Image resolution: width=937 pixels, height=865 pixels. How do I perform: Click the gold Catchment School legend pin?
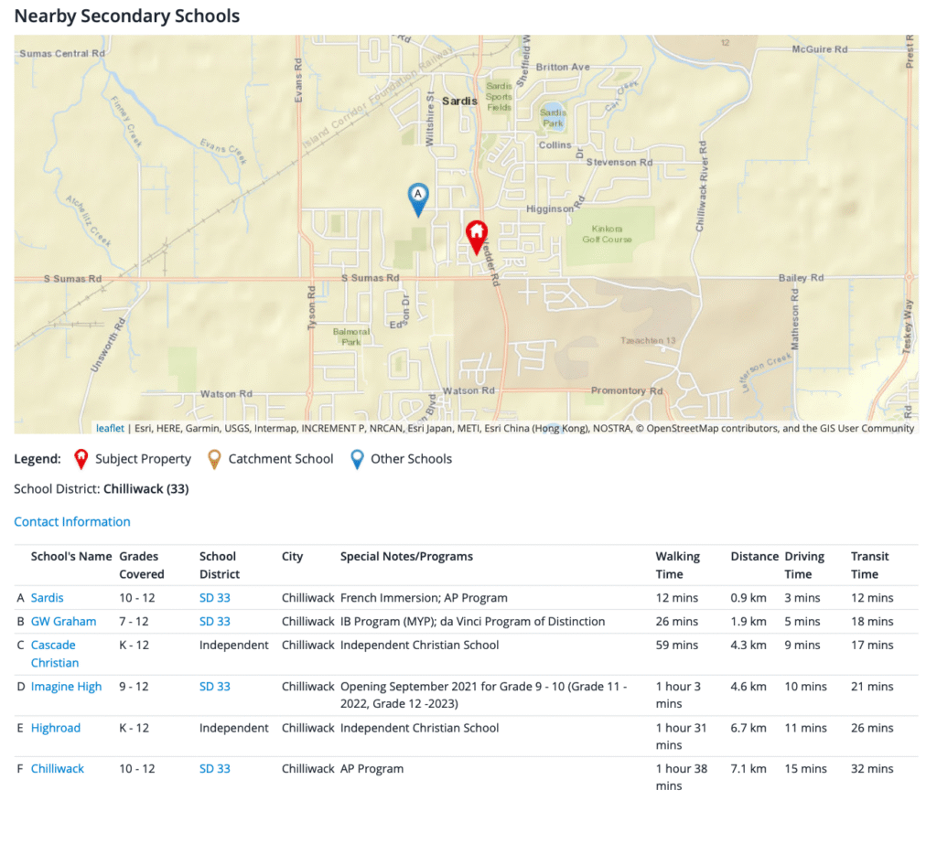214,459
